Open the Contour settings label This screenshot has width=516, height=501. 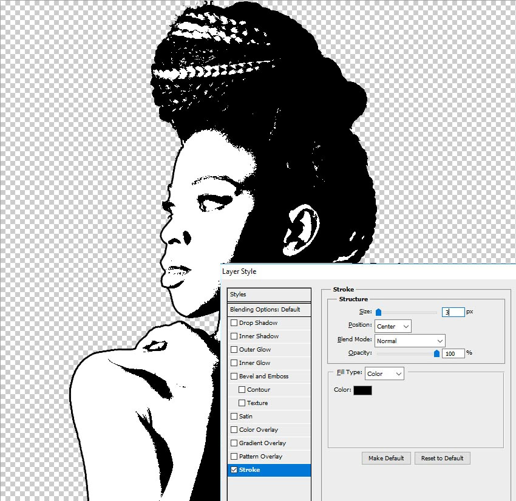tap(259, 389)
